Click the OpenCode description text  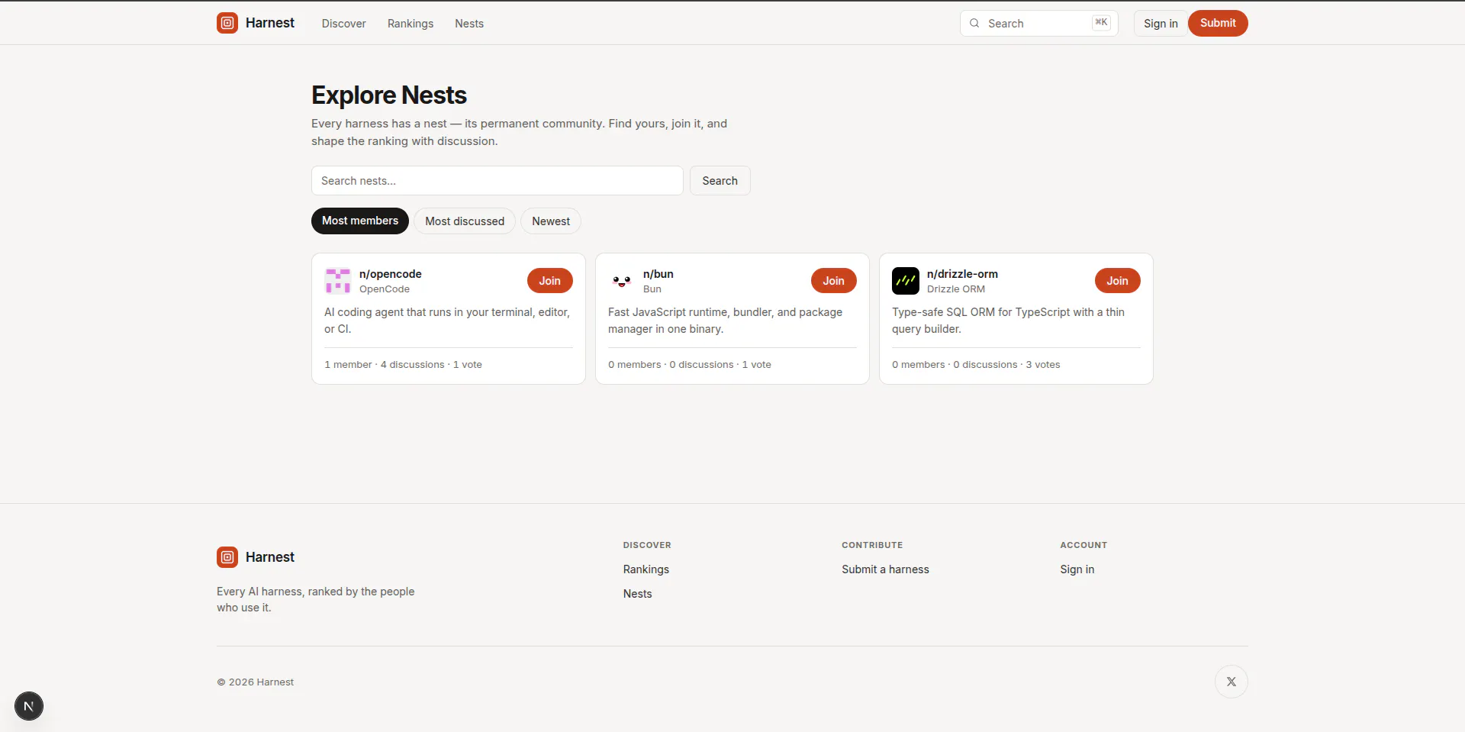click(x=448, y=321)
